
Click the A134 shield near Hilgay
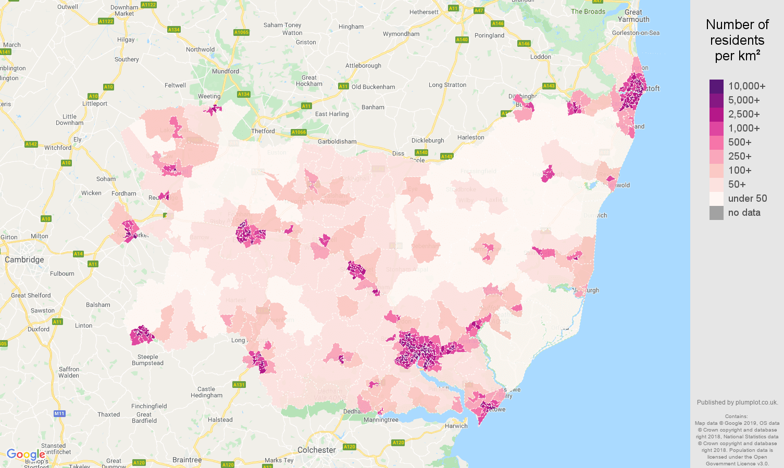[x=174, y=30]
